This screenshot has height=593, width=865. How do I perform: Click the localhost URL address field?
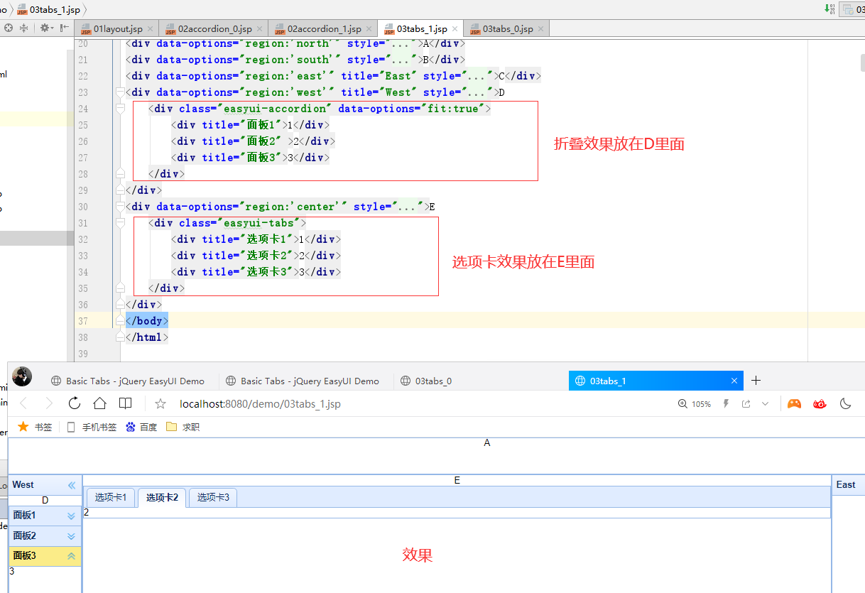[260, 403]
